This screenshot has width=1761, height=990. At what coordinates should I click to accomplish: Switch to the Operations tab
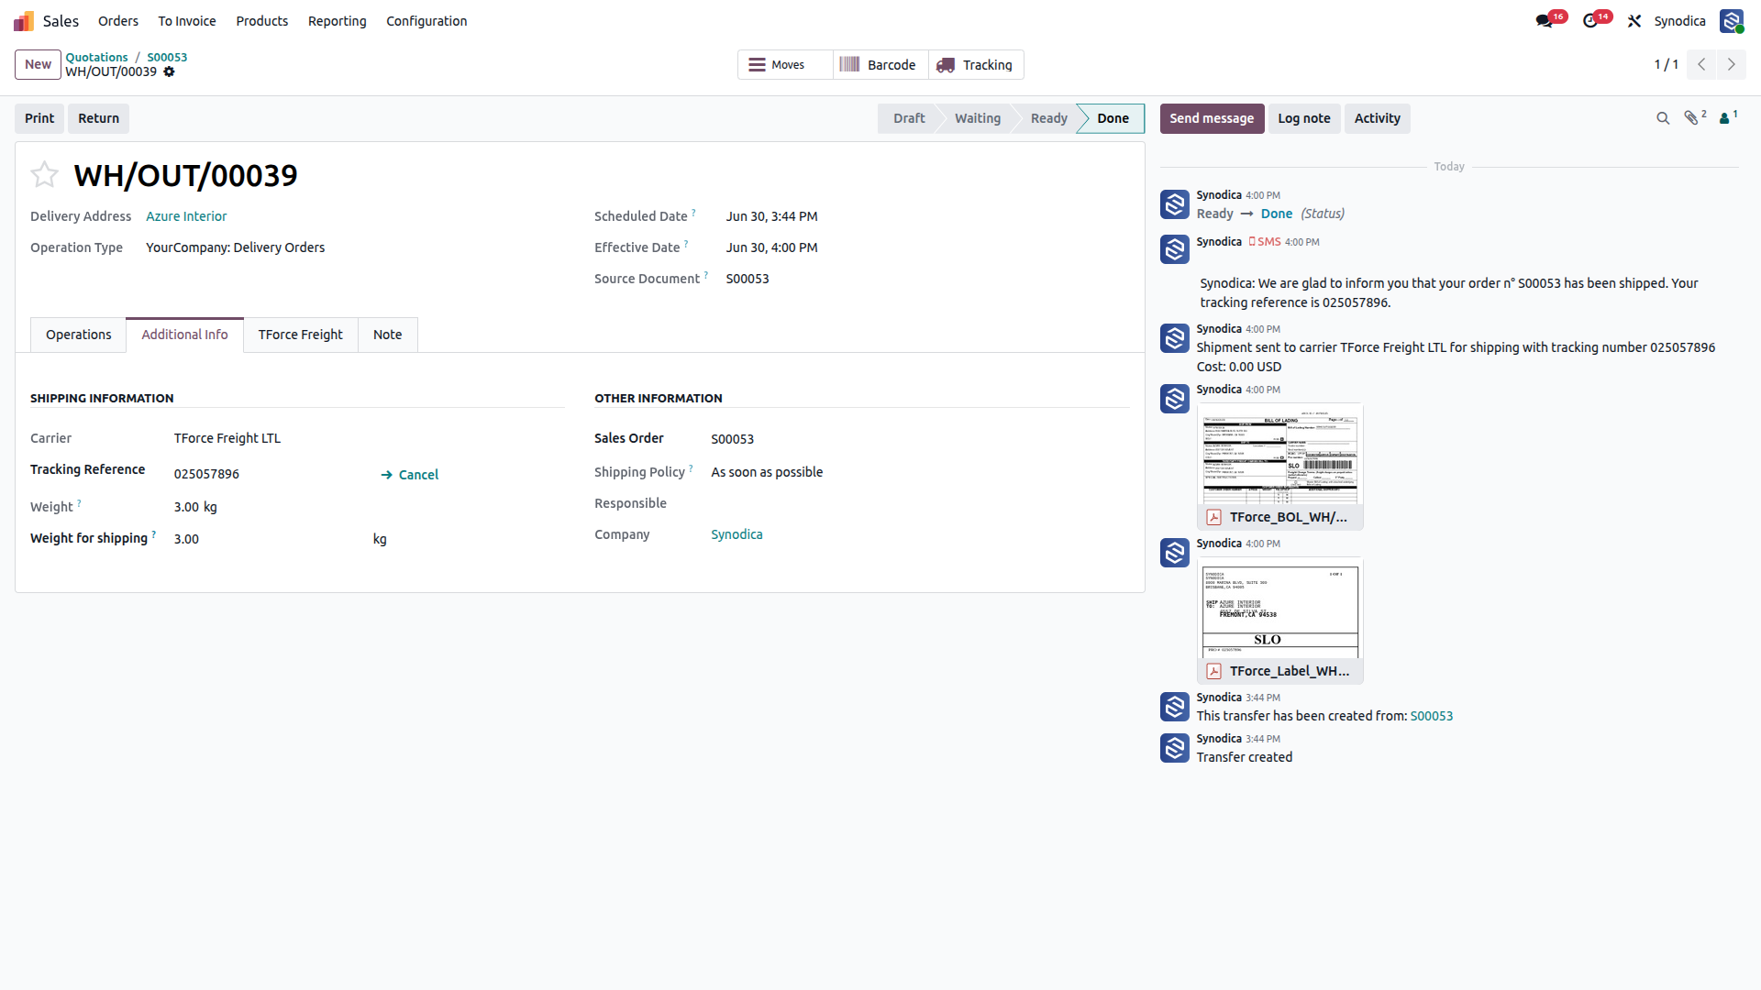click(x=79, y=335)
